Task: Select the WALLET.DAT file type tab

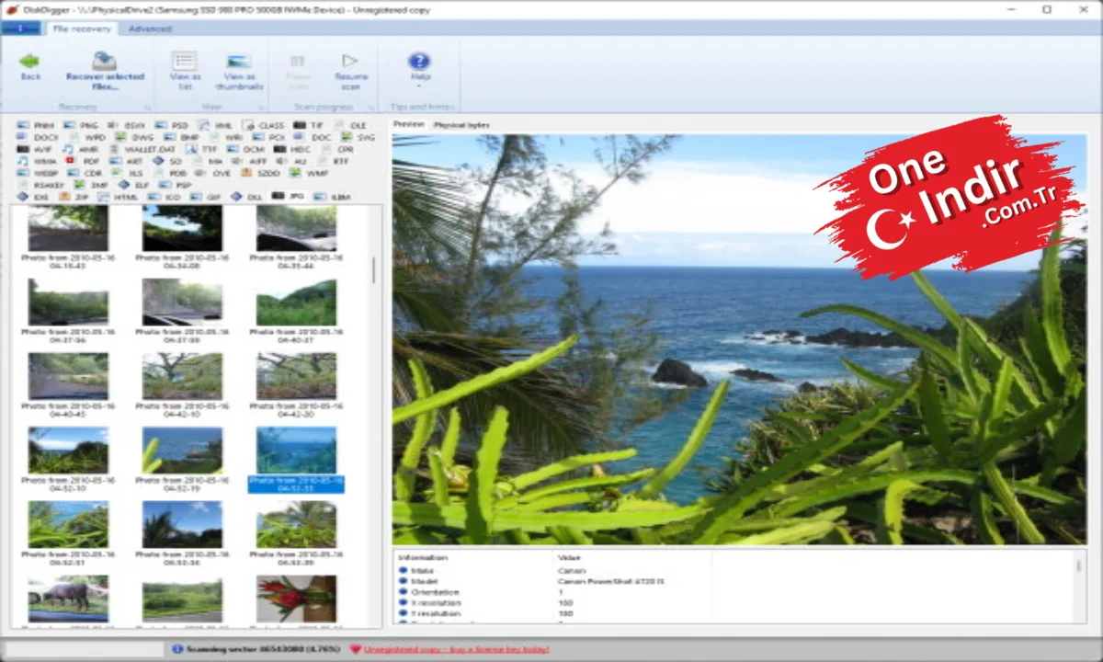Action: click(x=142, y=149)
